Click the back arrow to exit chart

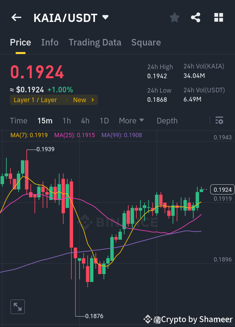point(16,17)
